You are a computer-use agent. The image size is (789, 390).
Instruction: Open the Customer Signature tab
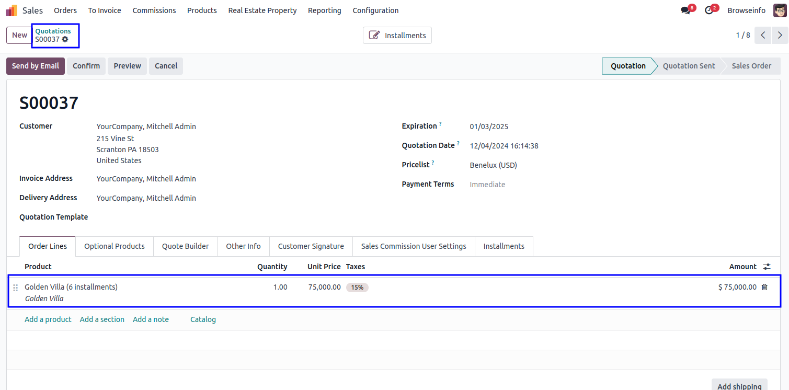click(x=311, y=246)
